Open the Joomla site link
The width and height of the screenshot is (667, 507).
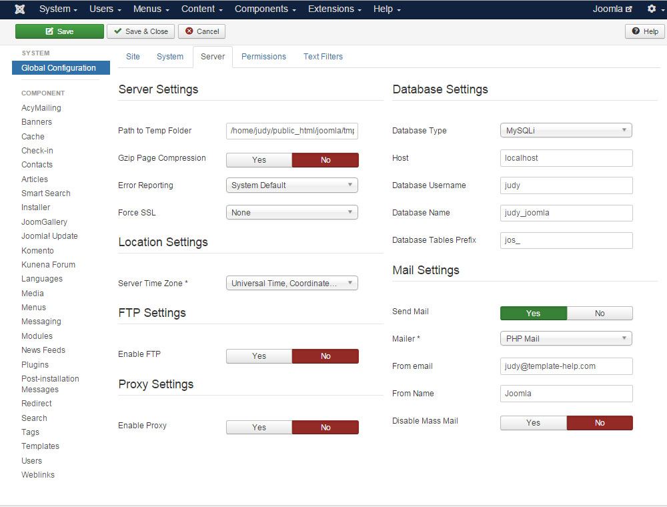tap(612, 9)
